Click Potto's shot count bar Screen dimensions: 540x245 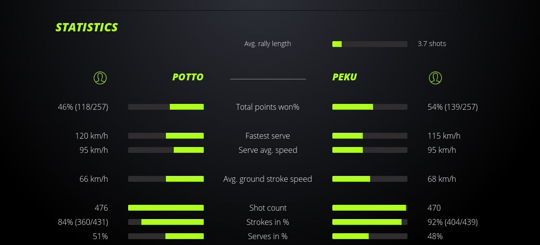click(x=166, y=208)
